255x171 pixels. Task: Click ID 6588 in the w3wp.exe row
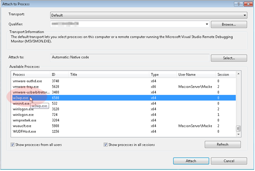[56, 98]
